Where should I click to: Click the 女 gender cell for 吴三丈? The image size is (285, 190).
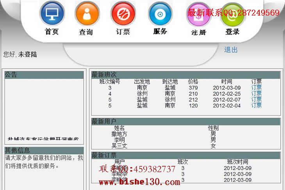(213, 146)
